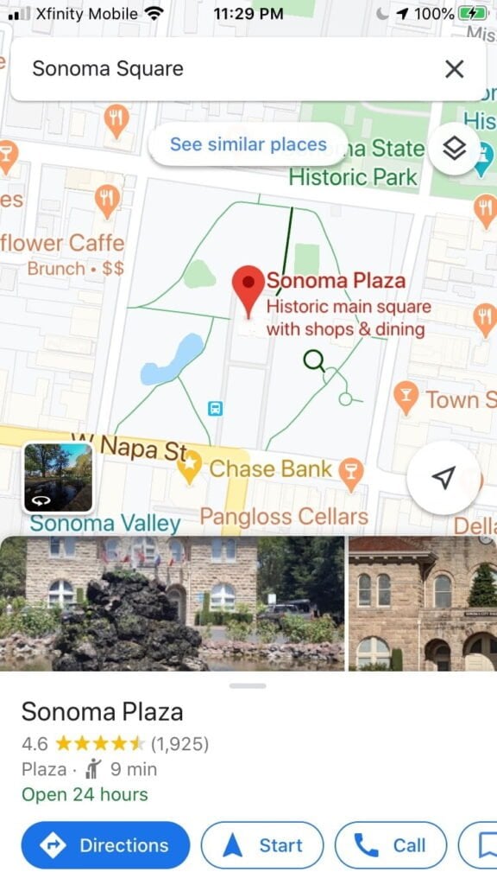
Task: Tap the bottom sheet drag handle
Action: 248,685
